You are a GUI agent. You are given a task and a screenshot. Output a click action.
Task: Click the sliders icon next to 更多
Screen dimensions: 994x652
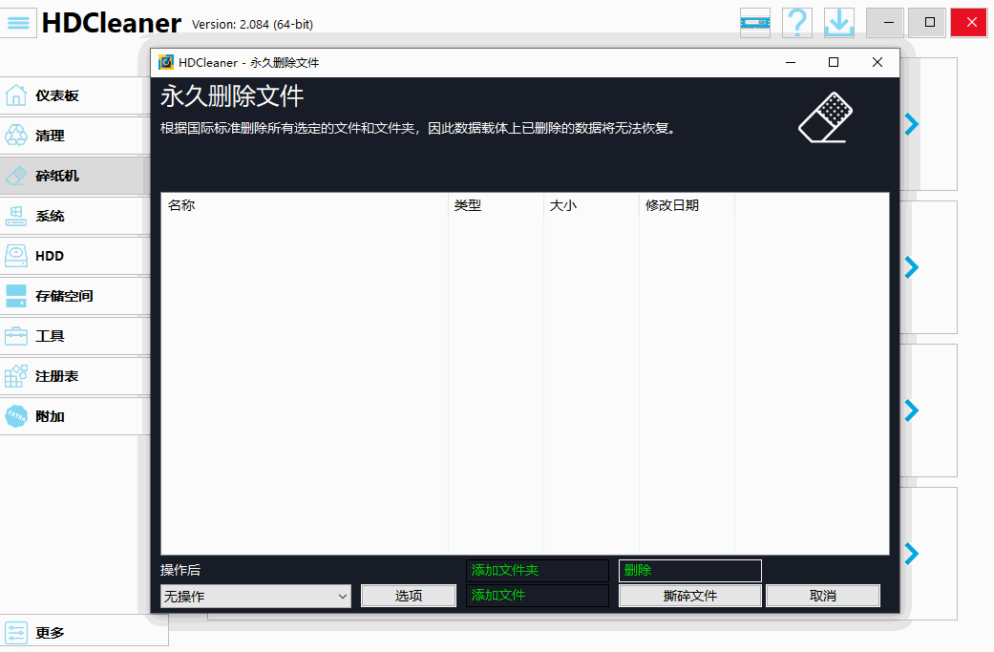(x=16, y=632)
